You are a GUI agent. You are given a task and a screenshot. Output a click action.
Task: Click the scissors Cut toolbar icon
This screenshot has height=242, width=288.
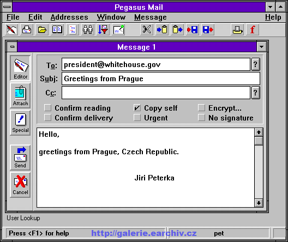pyautogui.click(x=146, y=29)
